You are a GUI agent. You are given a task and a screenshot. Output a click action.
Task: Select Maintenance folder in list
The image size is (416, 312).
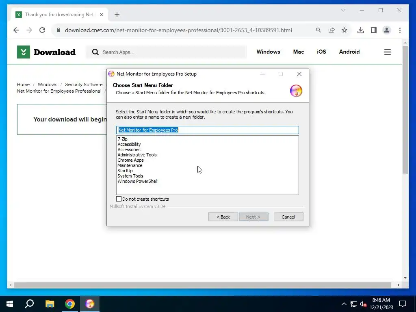point(130,166)
